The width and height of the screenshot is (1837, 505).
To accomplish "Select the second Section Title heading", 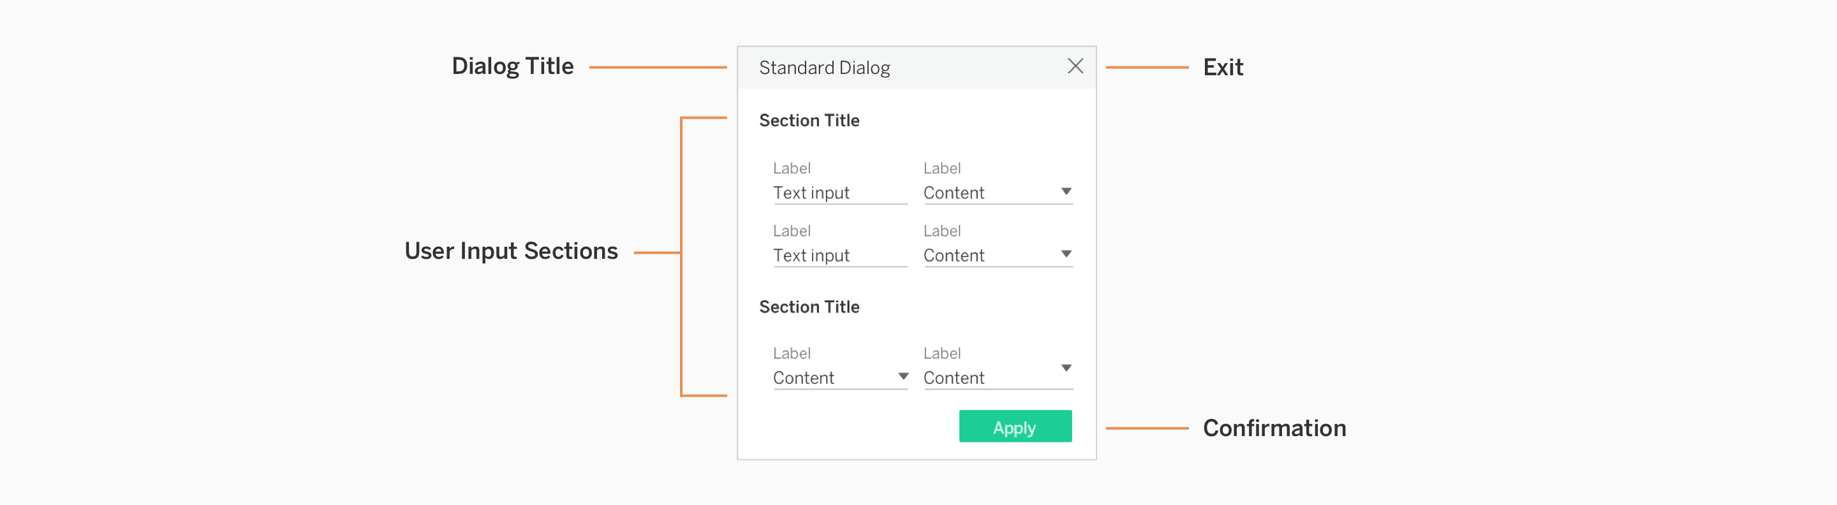I will [x=809, y=307].
